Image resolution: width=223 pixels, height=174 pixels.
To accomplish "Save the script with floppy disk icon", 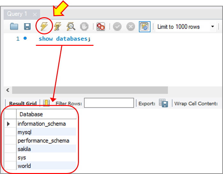I will pyautogui.click(x=27, y=26).
